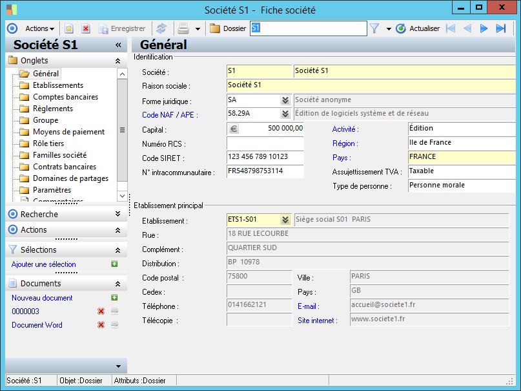Go to the next record
Viewport: 521px width, 391px height.
(484, 28)
